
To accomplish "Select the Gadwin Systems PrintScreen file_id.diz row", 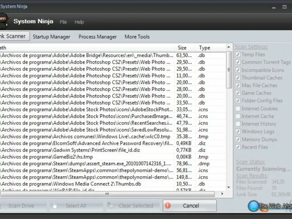I will tap(113, 150).
